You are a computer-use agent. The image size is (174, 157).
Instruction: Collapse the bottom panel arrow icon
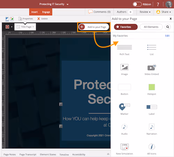point(108,154)
